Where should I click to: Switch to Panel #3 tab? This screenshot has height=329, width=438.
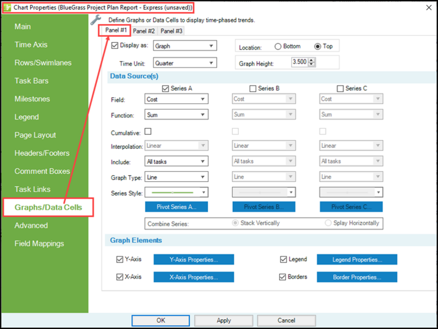tap(171, 31)
